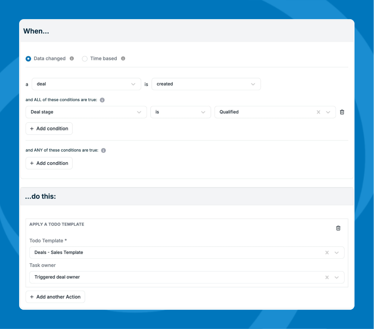
Task: Clear the Qualified value selection
Action: coord(319,112)
